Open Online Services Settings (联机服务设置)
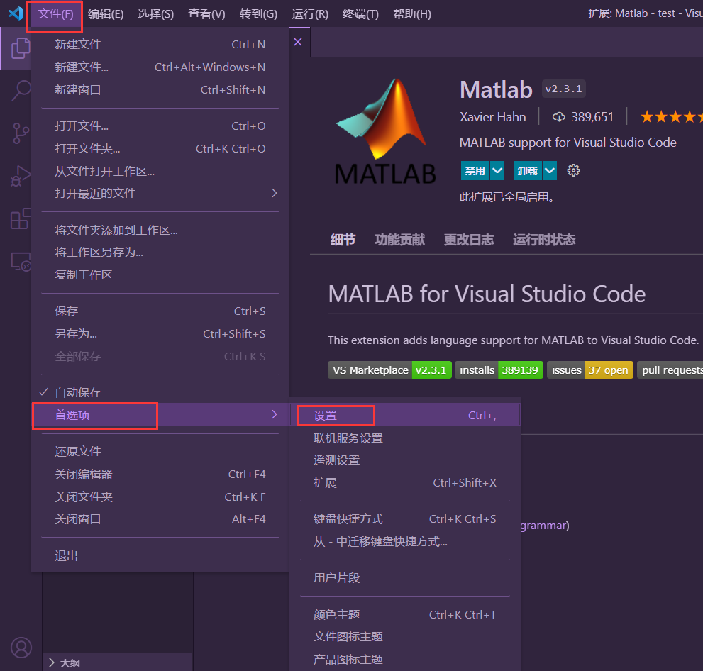 [406, 438]
